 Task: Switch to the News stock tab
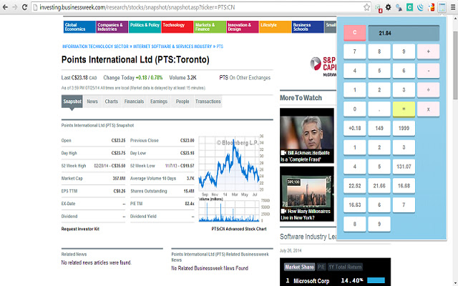click(x=92, y=102)
